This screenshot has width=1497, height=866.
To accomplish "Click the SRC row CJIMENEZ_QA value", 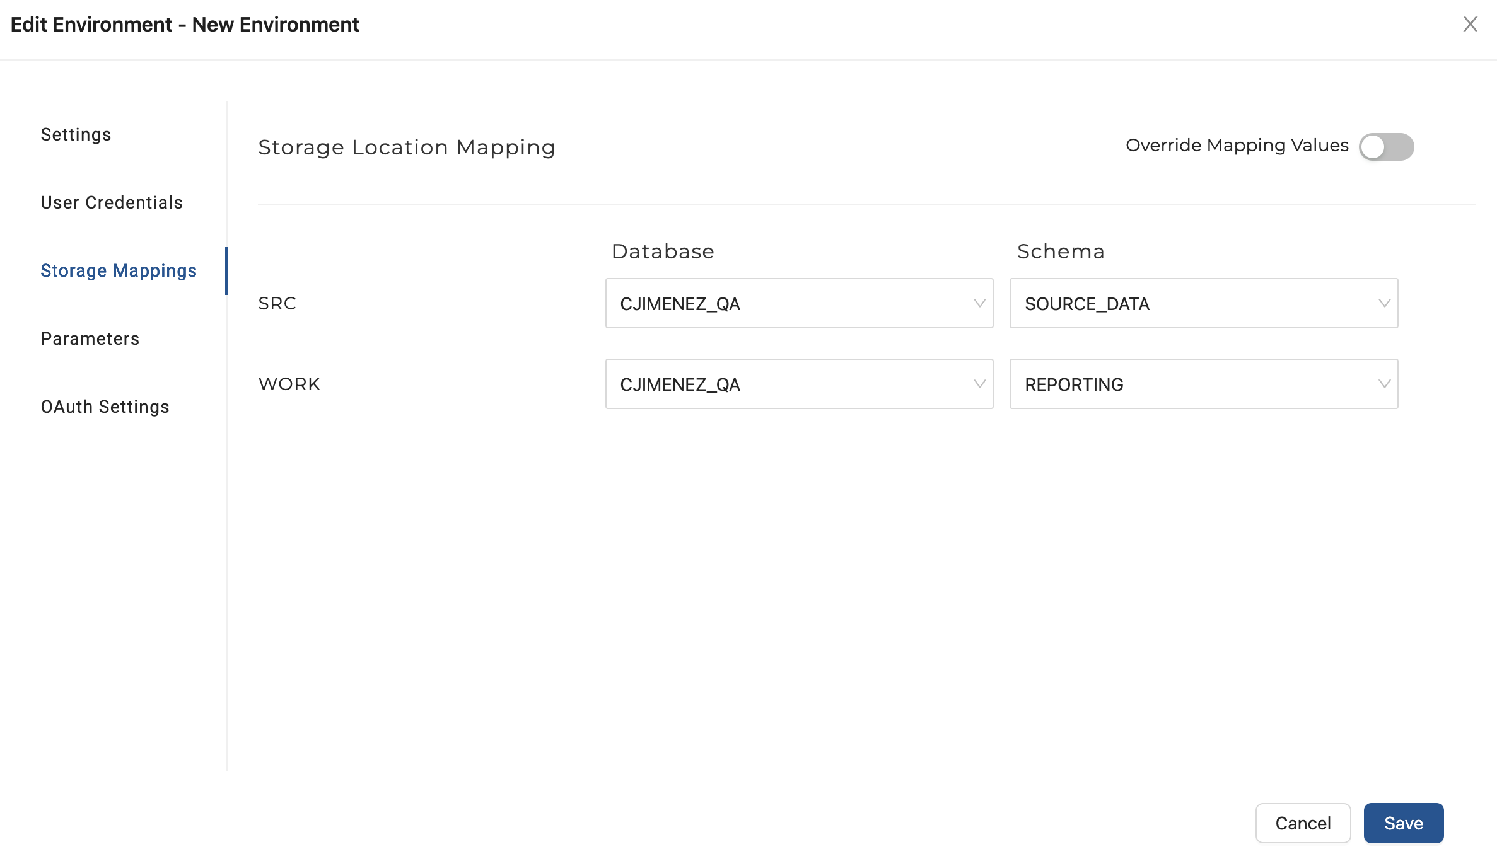I will click(x=680, y=304).
